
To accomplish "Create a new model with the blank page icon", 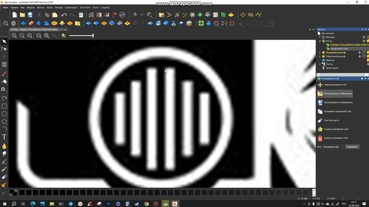I will click(14, 15).
